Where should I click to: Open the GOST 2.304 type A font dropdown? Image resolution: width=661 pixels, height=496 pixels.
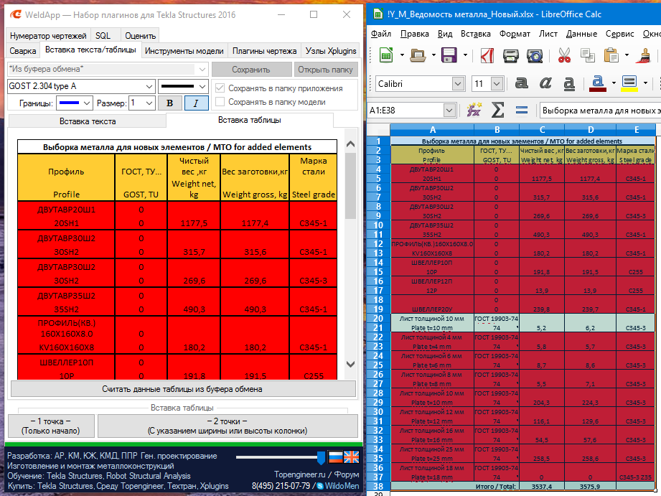(x=149, y=86)
